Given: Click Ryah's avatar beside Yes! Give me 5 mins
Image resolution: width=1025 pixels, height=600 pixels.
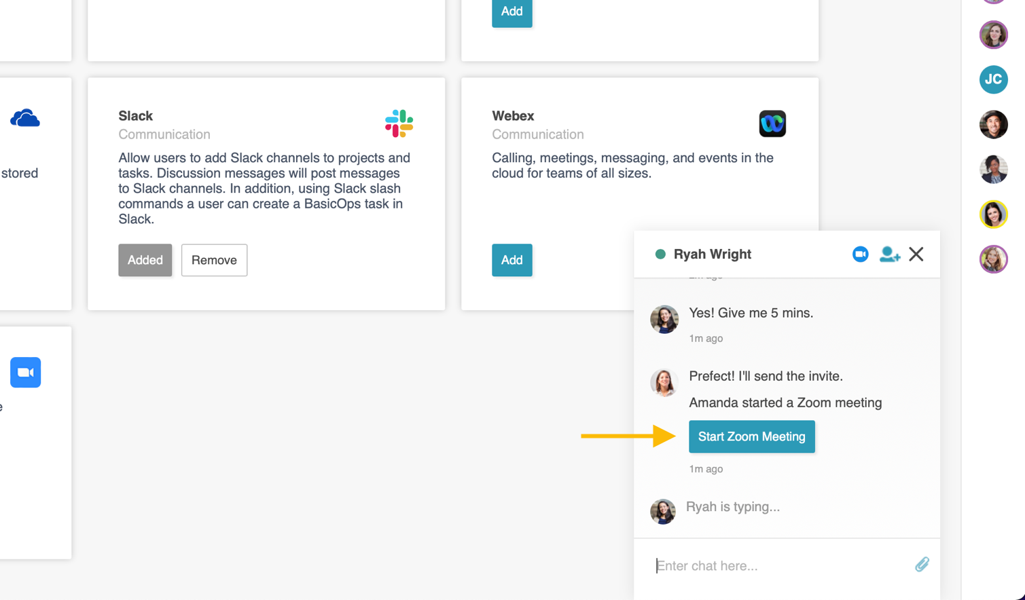Looking at the screenshot, I should 664,319.
